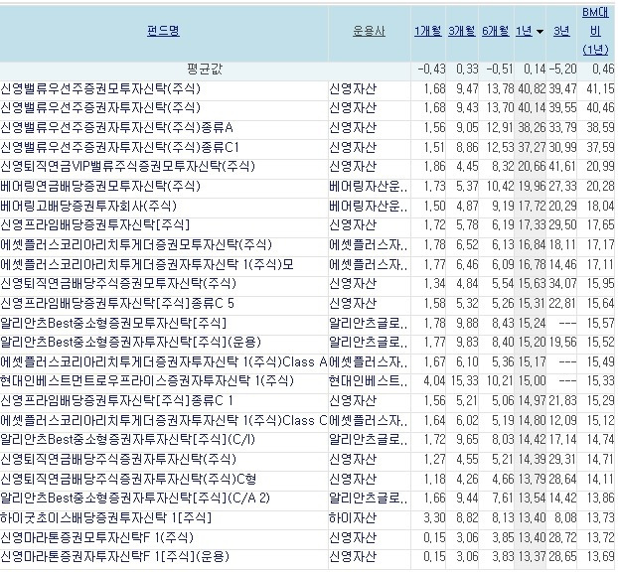Click BM대비 value 41,15
618x572 pixels.
coord(600,88)
